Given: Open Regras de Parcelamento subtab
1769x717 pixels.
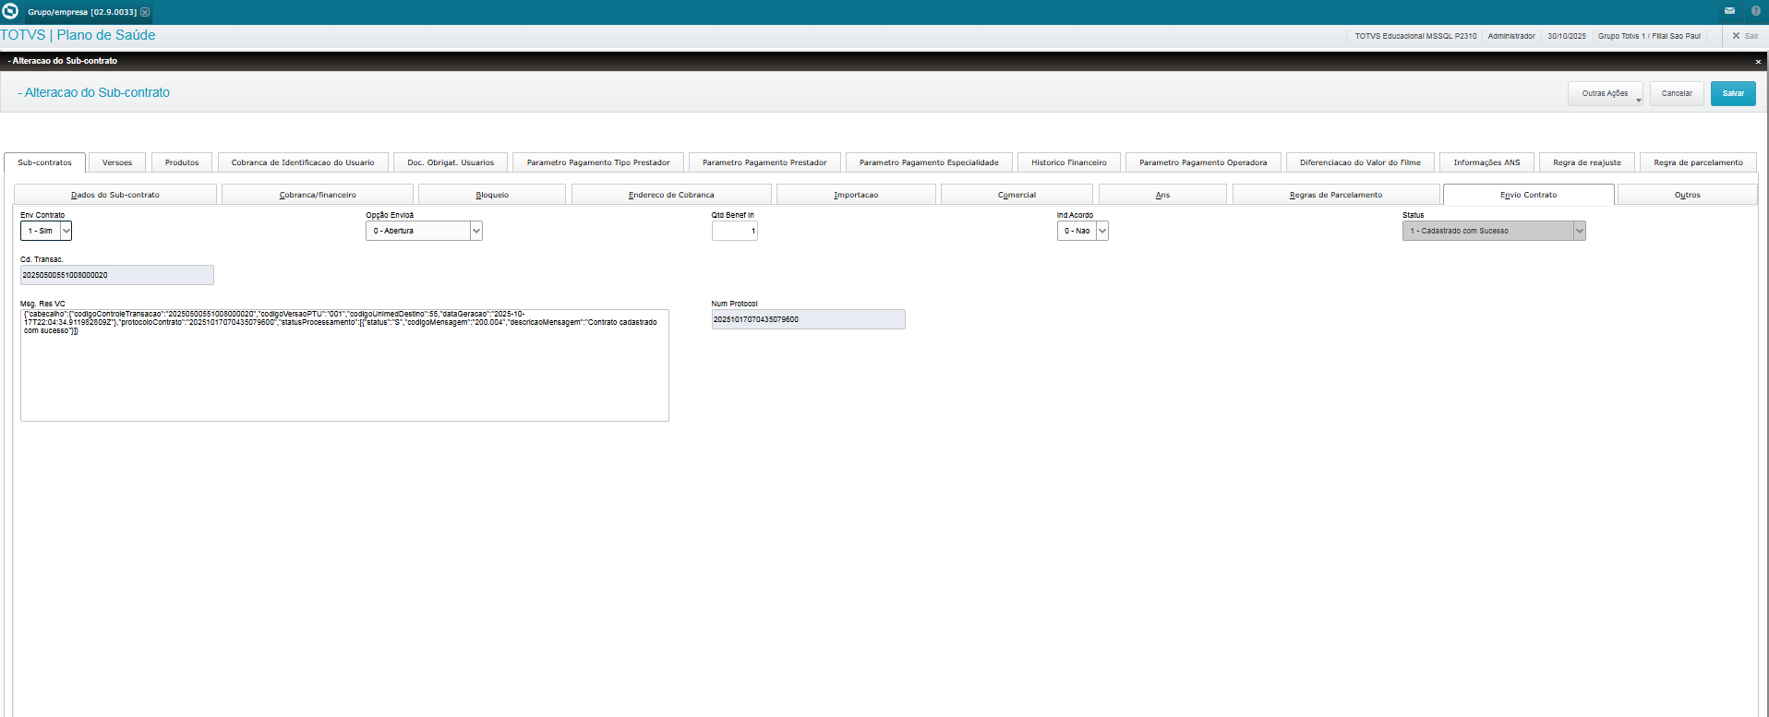Looking at the screenshot, I should click(x=1336, y=195).
